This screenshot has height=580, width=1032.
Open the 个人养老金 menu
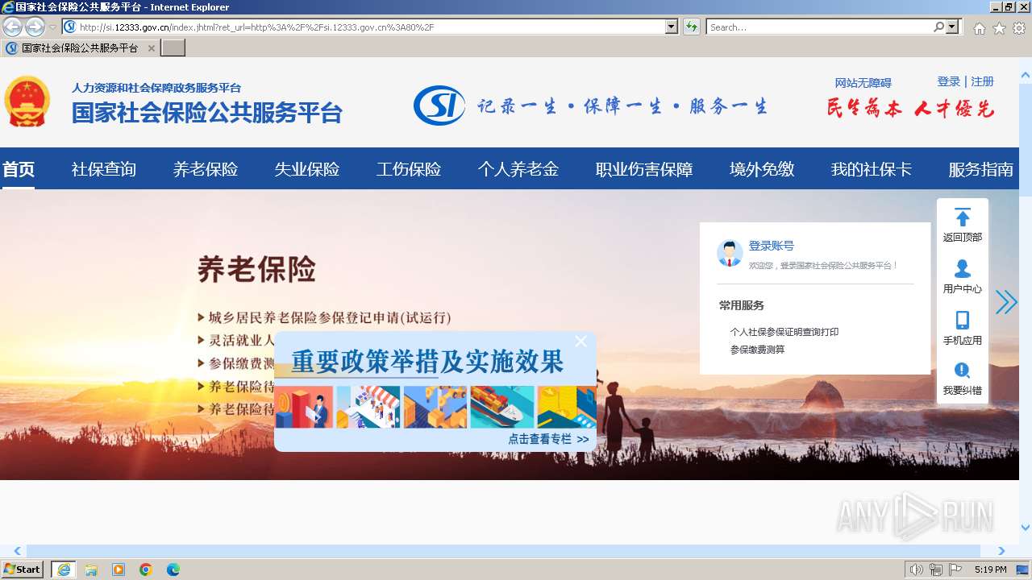click(518, 169)
